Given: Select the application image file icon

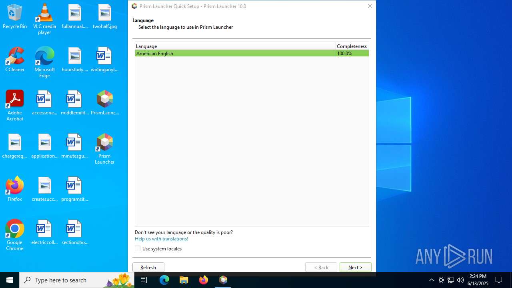Looking at the screenshot, I should (x=44, y=146).
